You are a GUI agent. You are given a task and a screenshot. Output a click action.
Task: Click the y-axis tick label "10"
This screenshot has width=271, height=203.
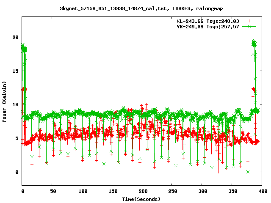tap(15, 104)
